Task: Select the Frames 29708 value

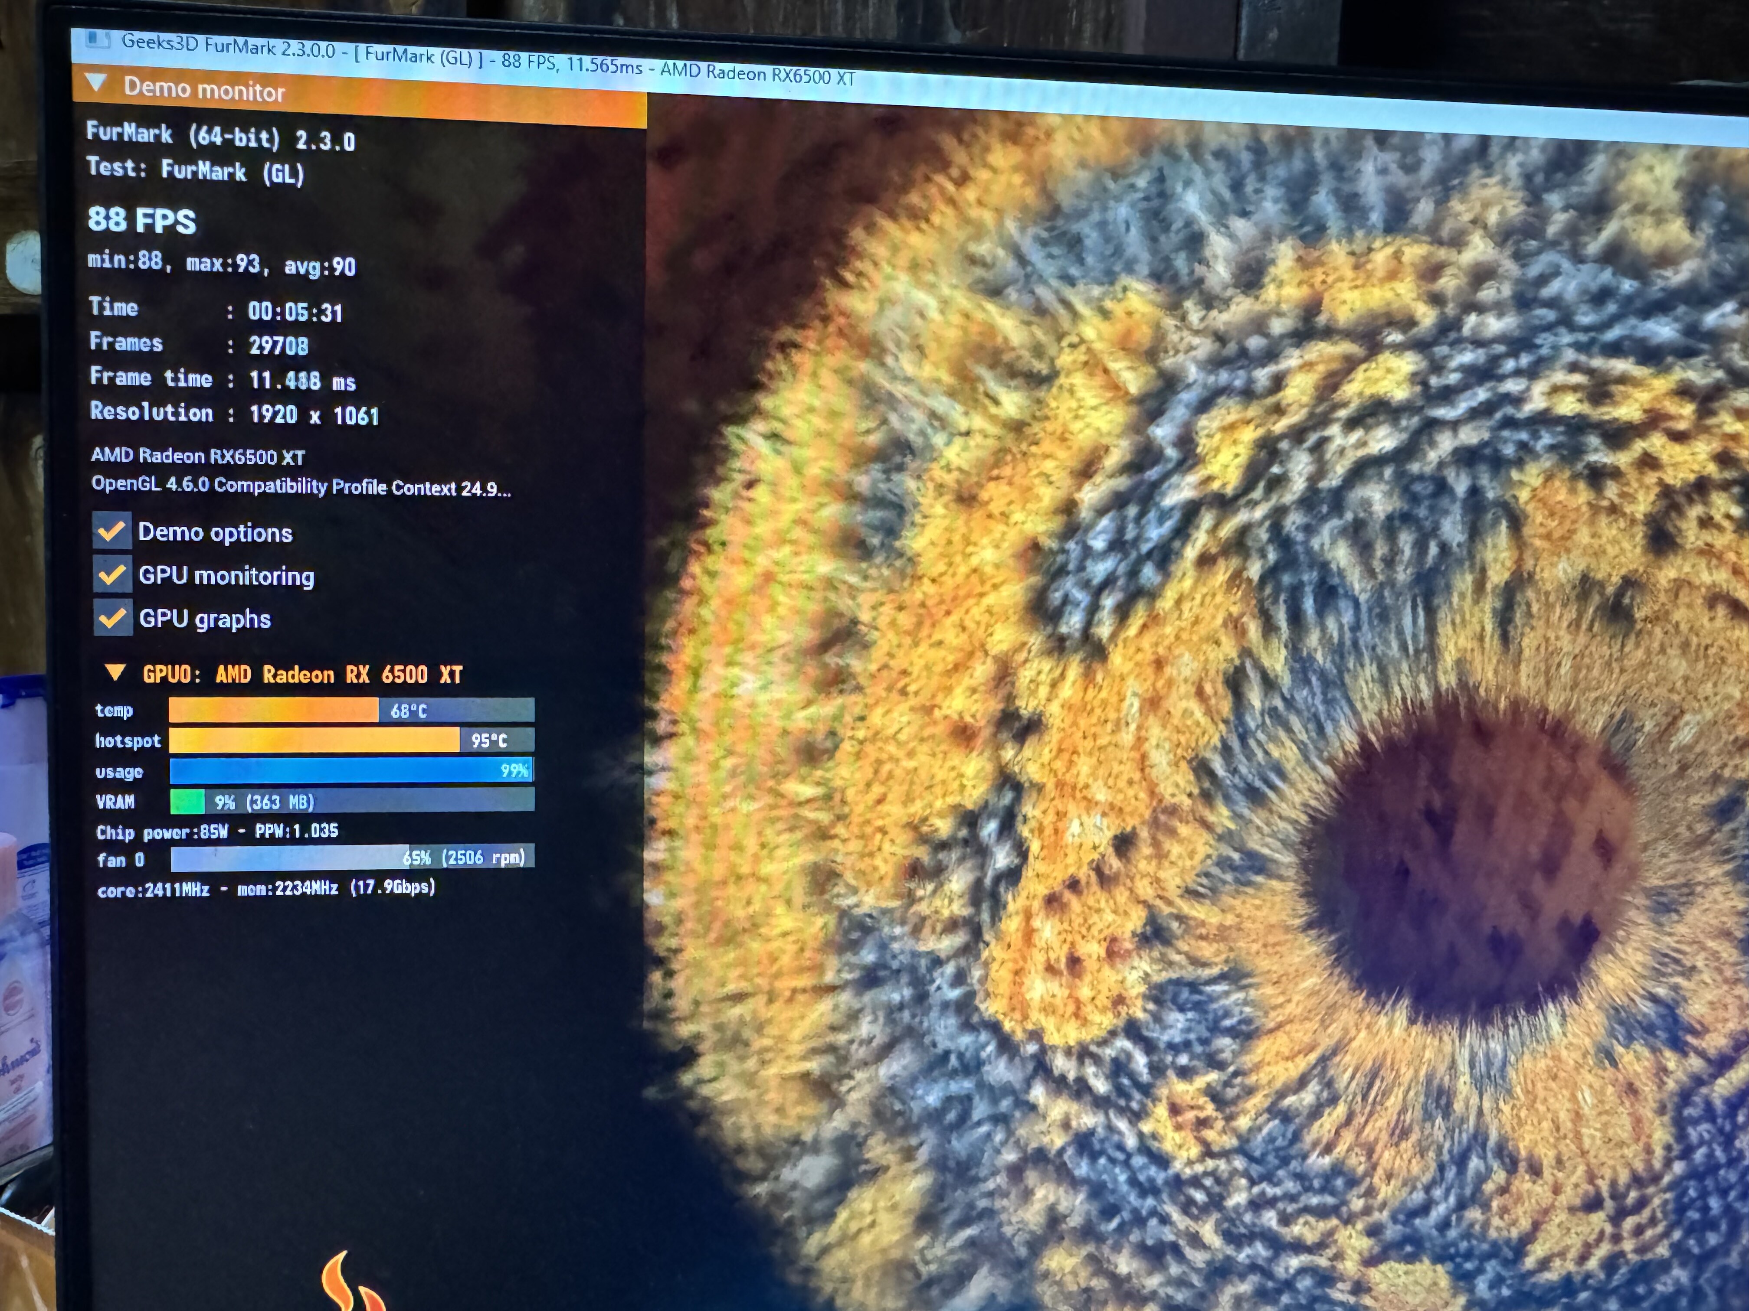Action: (x=278, y=346)
